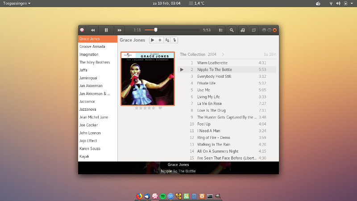Select Imagination in the artist list
Screen dimensions: 357x201
pos(98,54)
